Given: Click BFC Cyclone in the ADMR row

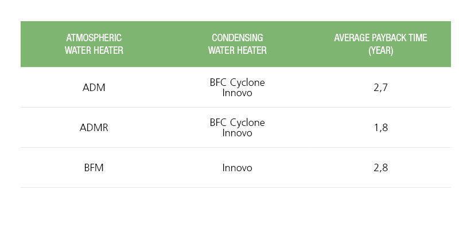Looking at the screenshot, I should pos(237,123).
